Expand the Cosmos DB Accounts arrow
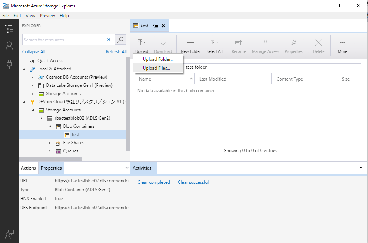The height and width of the screenshot is (243, 368). pyautogui.click(x=32, y=78)
